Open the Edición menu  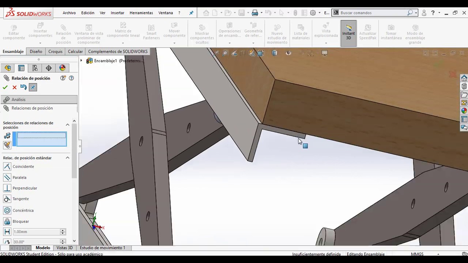coord(88,13)
